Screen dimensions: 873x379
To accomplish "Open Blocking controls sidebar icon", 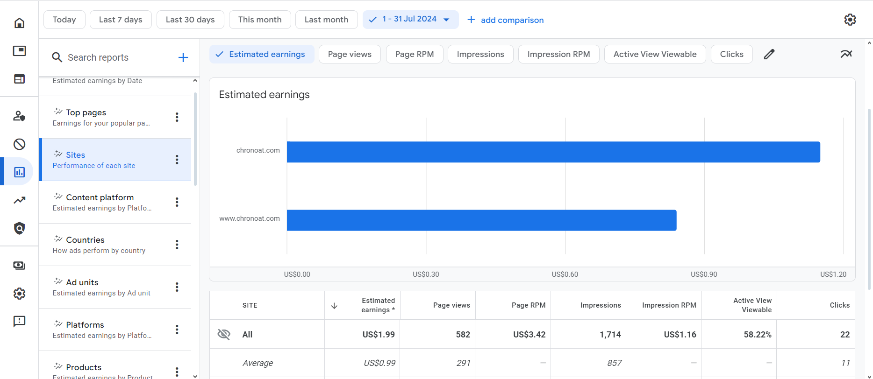I will 19,144.
